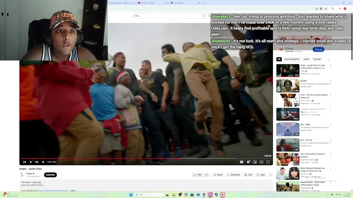Skip to next video in player
353x198 pixels.
tap(37, 162)
